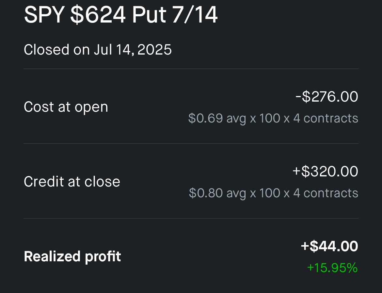This screenshot has height=293, width=382.
Task: Click the word Put in the title
Action: 149,15
